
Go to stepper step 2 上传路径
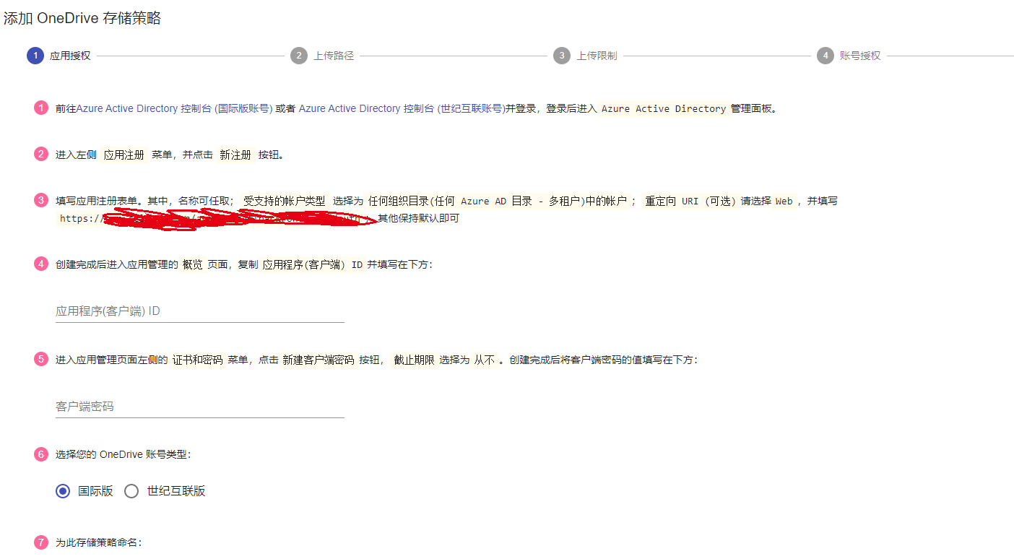(x=323, y=56)
